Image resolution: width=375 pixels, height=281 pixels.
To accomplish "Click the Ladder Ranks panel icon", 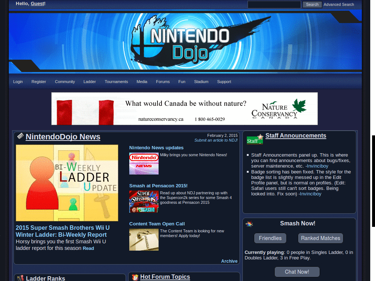I will pyautogui.click(x=21, y=278).
